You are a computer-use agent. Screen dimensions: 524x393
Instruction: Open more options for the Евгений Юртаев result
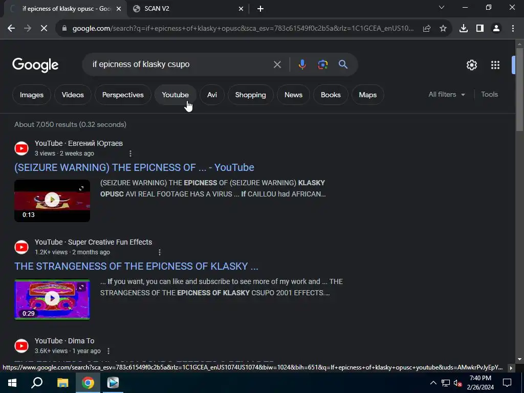130,154
